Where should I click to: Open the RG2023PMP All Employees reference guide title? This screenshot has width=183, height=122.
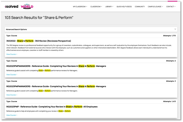(x=52, y=107)
